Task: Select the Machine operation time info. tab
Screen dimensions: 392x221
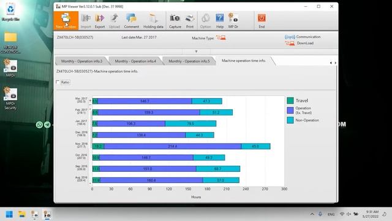Action: [x=244, y=61]
